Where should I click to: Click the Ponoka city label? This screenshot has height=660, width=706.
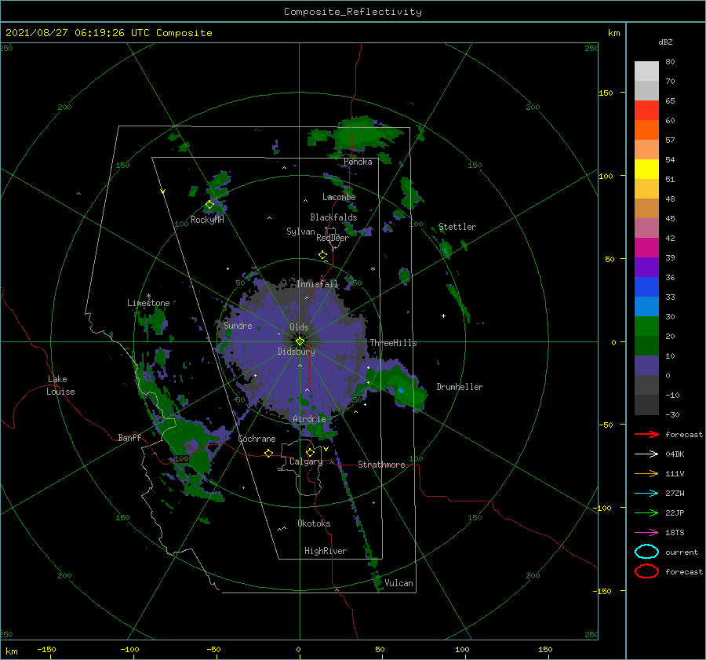click(x=358, y=162)
